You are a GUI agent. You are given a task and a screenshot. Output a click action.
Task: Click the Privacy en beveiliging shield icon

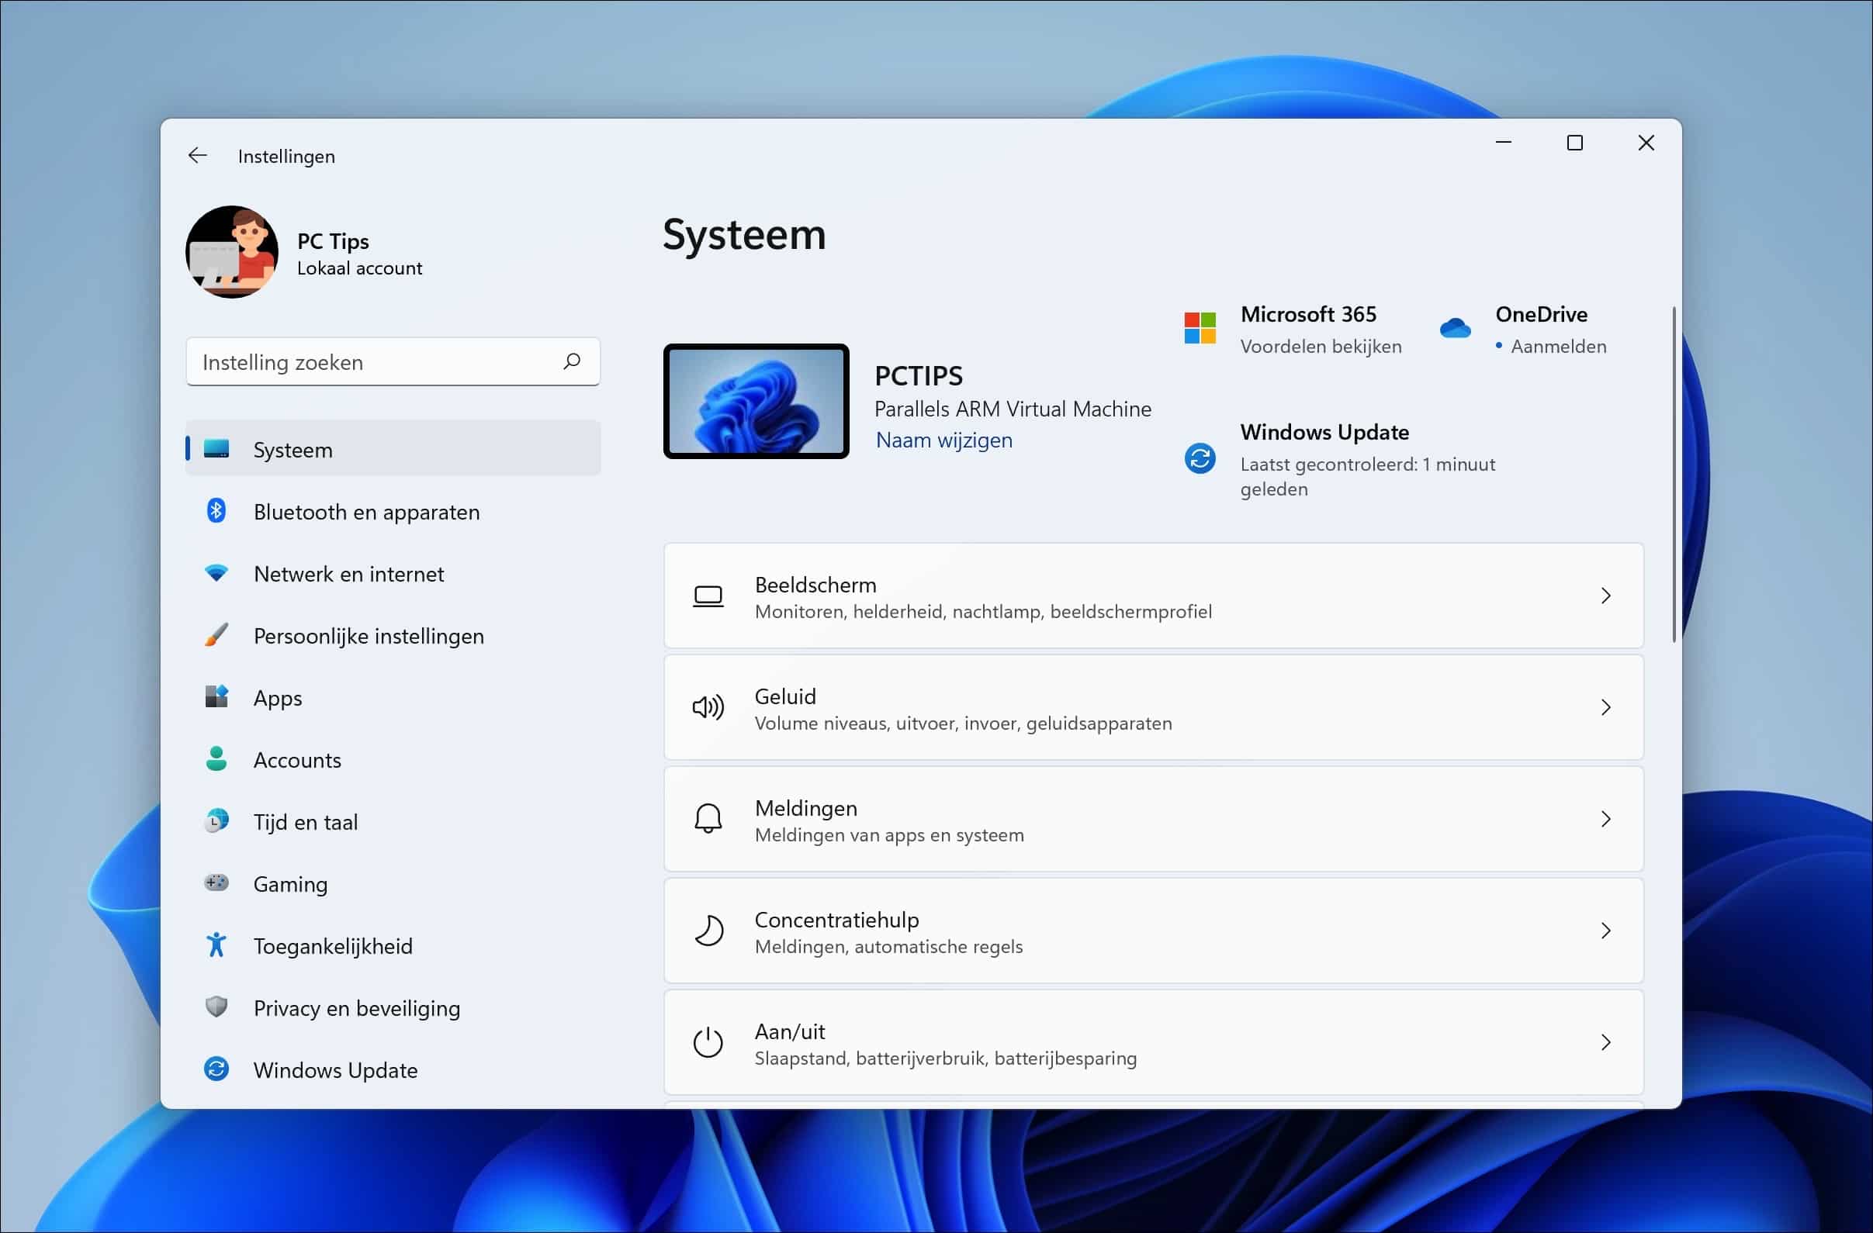(216, 1007)
